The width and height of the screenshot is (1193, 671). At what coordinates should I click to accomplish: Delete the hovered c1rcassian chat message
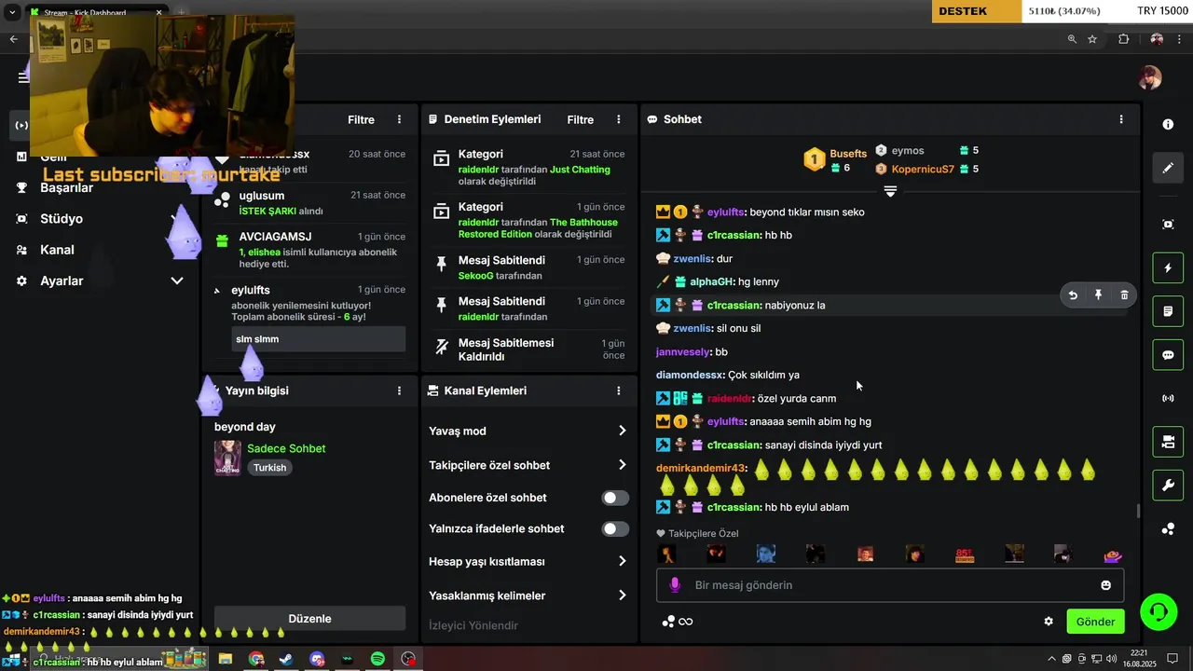pos(1124,295)
